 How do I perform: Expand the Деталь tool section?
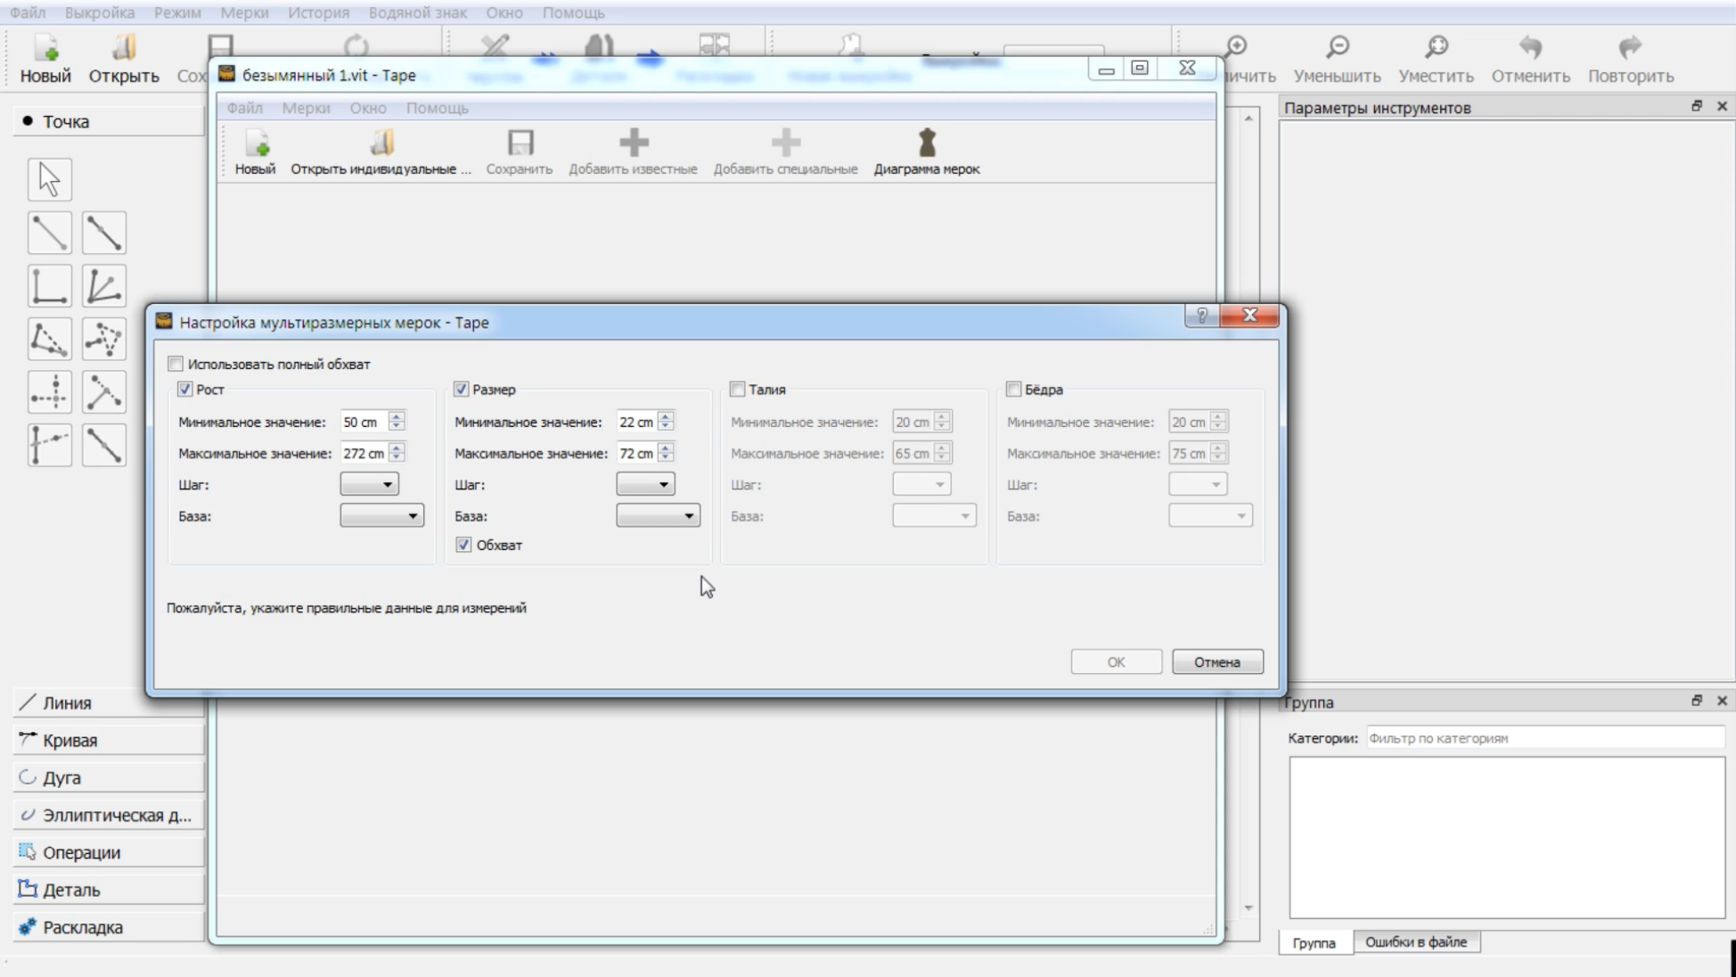pyautogui.click(x=109, y=890)
